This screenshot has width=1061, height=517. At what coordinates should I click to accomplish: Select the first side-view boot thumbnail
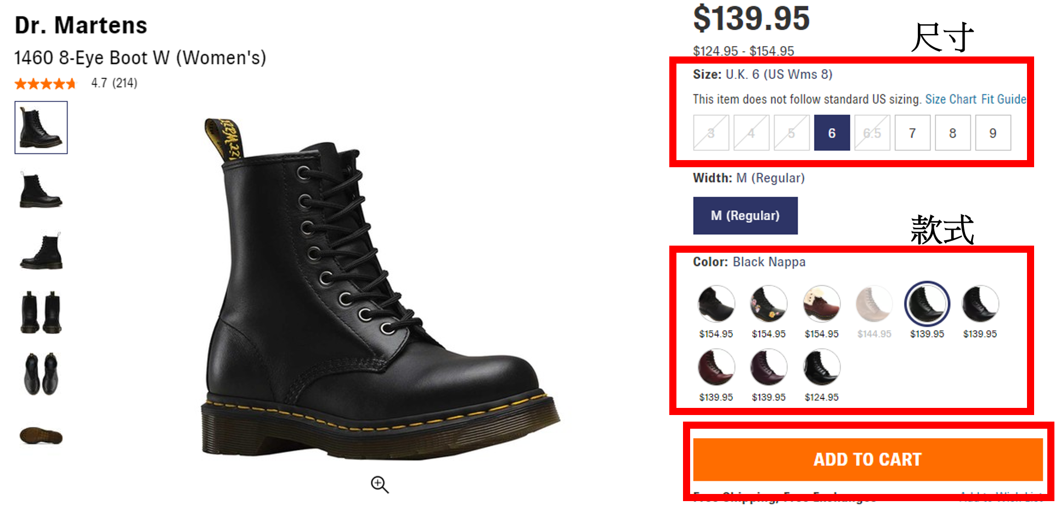tap(41, 128)
